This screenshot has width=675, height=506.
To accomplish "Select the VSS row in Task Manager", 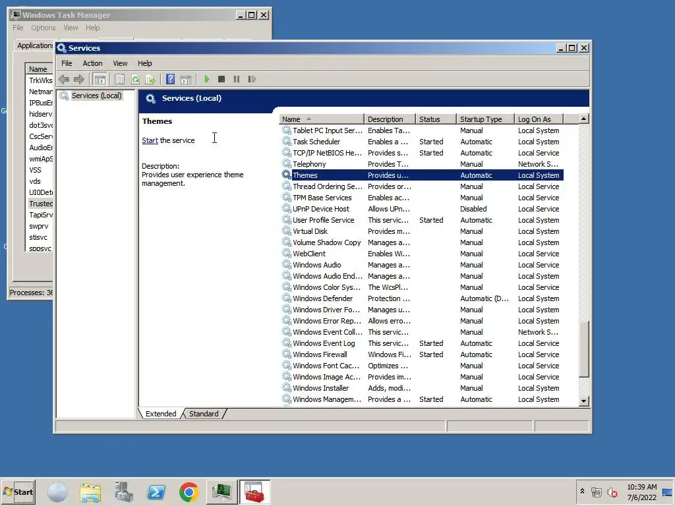I will [x=40, y=170].
